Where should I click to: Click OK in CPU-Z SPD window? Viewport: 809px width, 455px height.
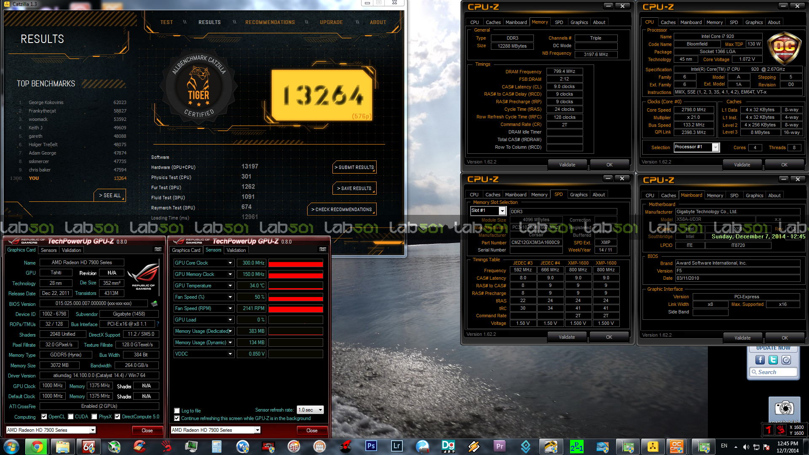(x=609, y=337)
